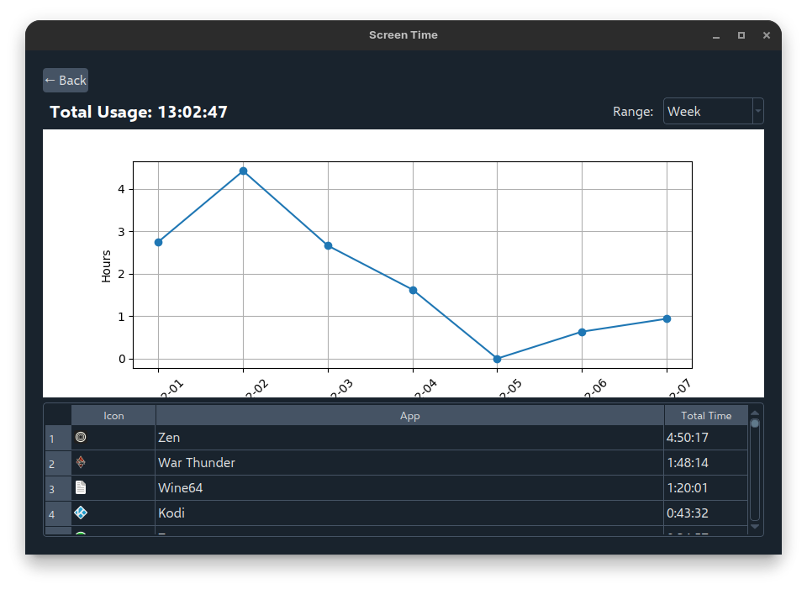The height and width of the screenshot is (589, 807).
Task: Select row header number 4
Action: point(58,514)
